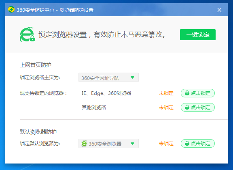Click lock icon for 其他浏览器 row
The width and height of the screenshot is (233, 170).
[187, 107]
